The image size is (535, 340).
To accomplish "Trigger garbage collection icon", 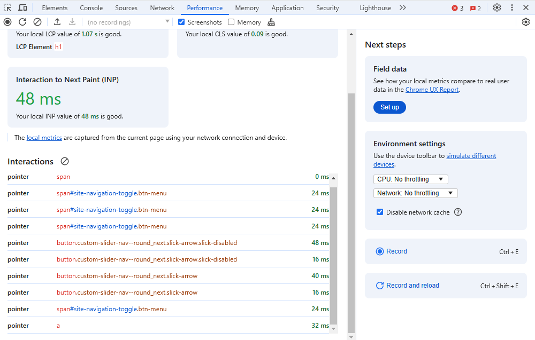I will pos(271,22).
